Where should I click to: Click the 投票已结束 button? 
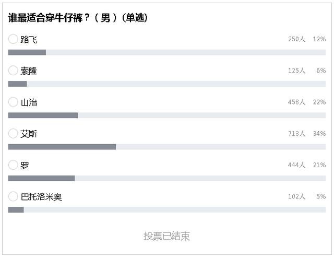click(x=166, y=236)
